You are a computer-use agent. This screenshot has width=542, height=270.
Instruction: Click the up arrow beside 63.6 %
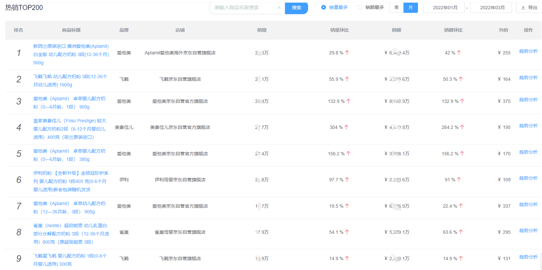(461, 232)
